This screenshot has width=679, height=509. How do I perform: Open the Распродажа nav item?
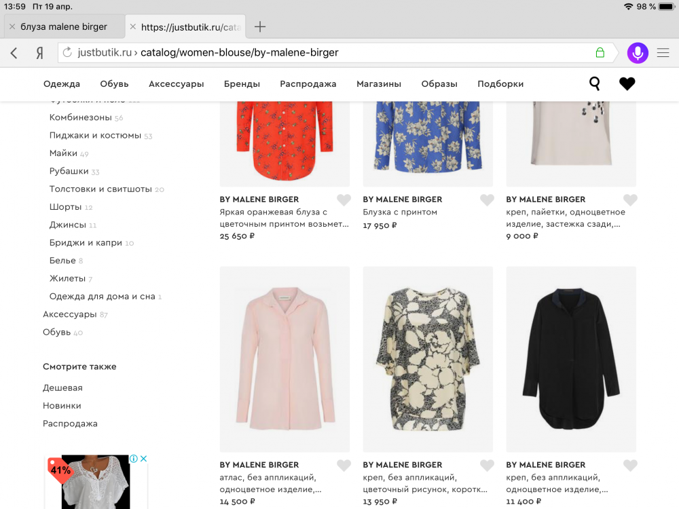pos(308,84)
